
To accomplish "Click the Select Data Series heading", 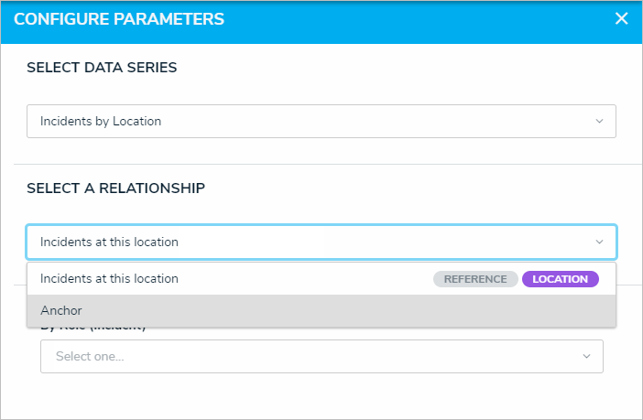I will tap(102, 68).
